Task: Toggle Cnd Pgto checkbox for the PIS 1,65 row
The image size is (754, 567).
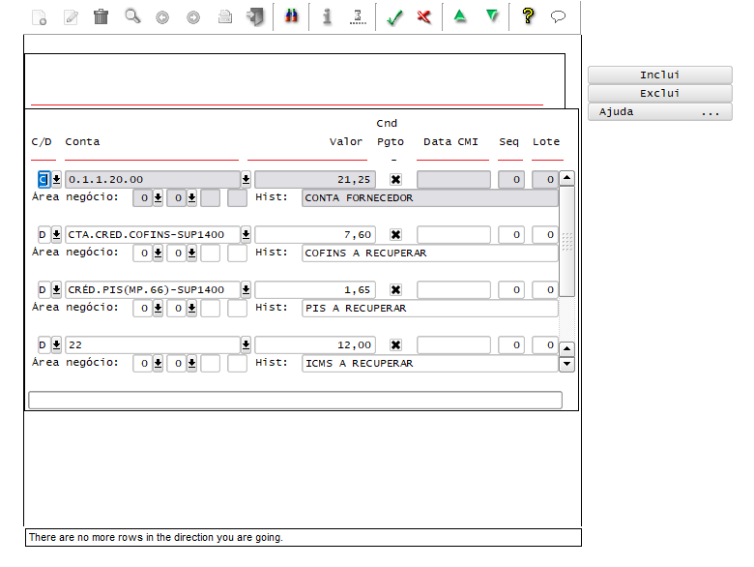Action: tap(395, 289)
